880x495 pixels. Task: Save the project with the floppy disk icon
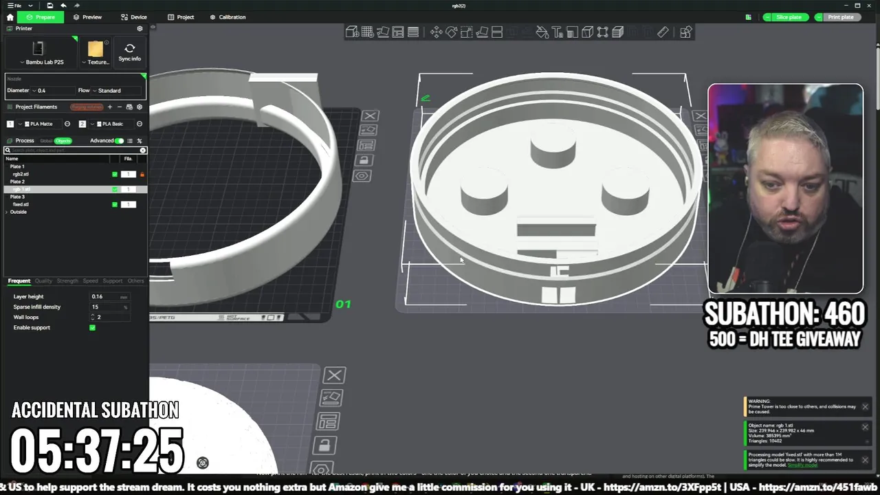[x=51, y=5]
